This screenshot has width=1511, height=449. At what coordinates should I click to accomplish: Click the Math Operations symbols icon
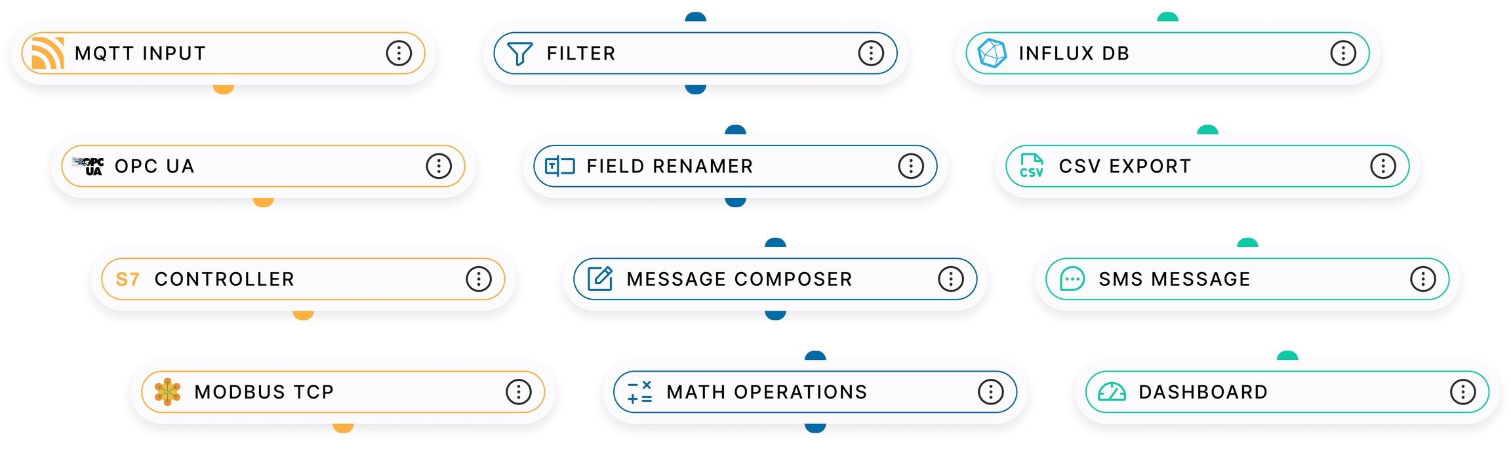[x=639, y=392]
